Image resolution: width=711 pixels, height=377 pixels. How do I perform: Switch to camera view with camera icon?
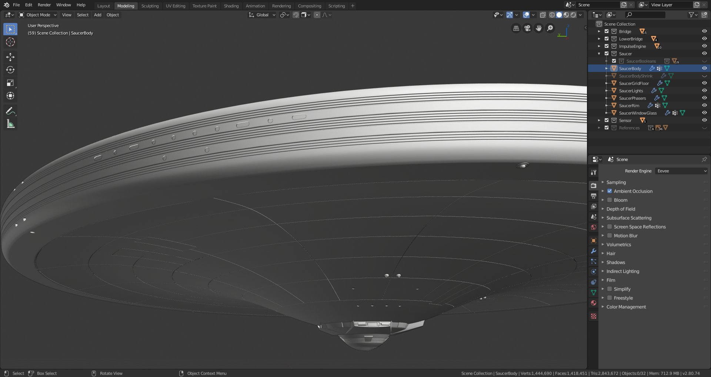coord(527,28)
